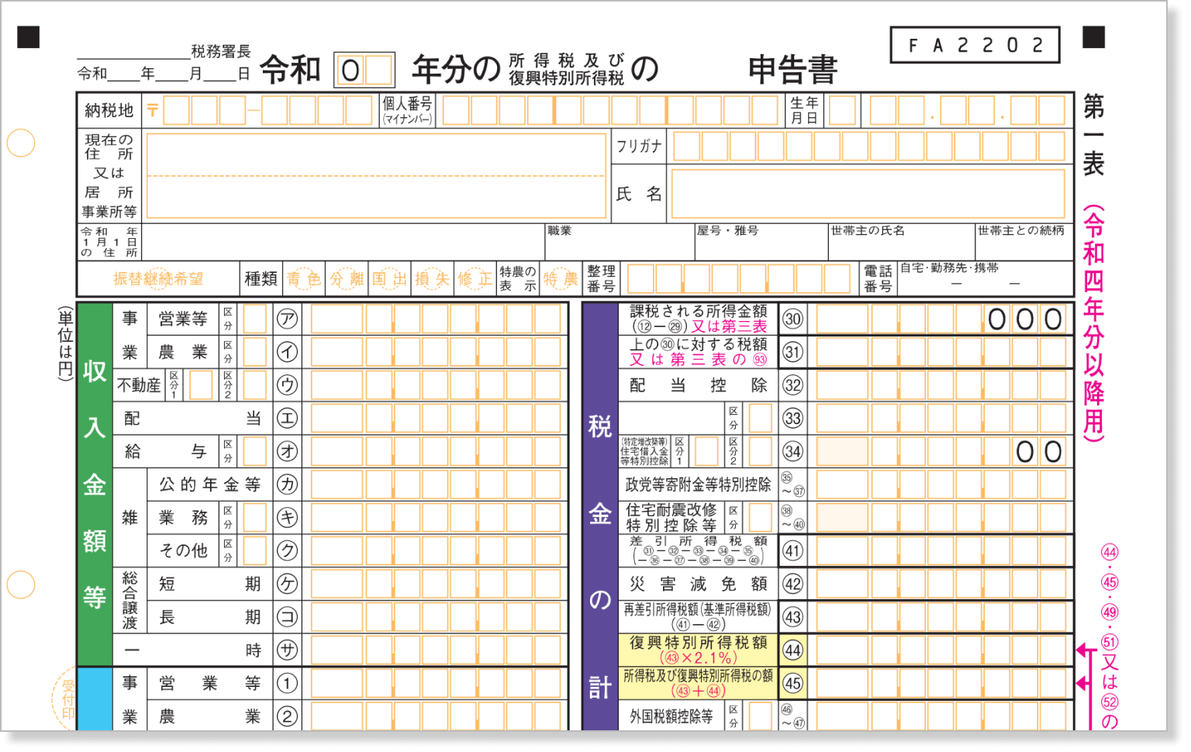Click the circled キ marker for 業務

coord(288,518)
